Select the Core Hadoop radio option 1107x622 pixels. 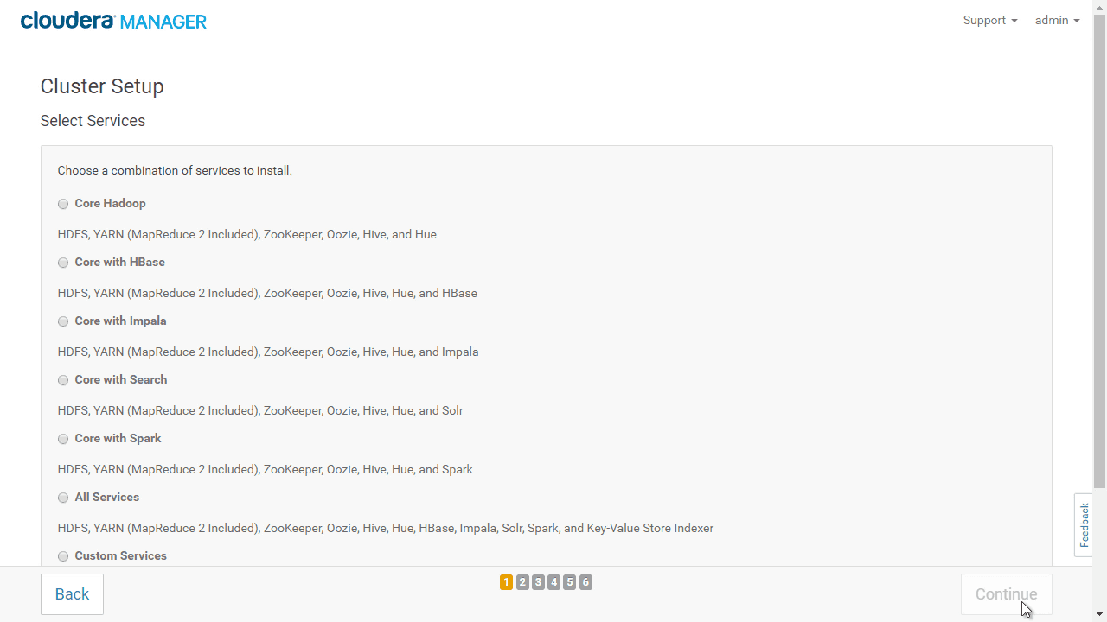(63, 205)
